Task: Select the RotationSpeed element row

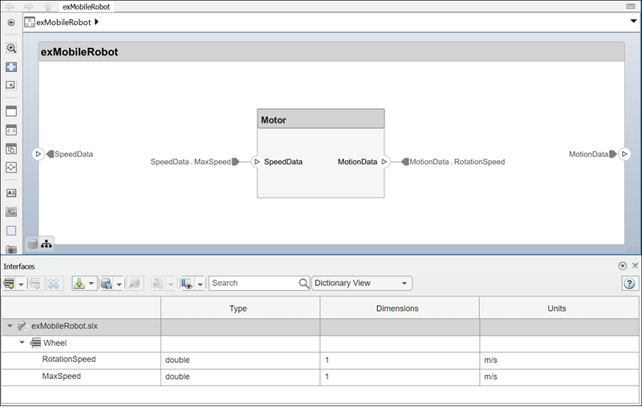Action: [320, 360]
